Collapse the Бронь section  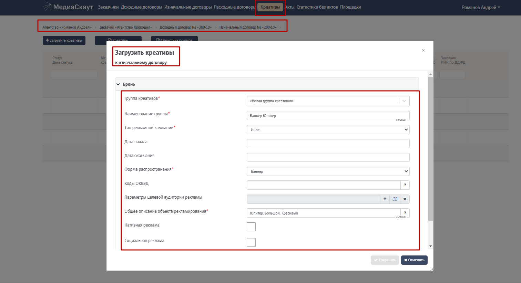[267, 84]
